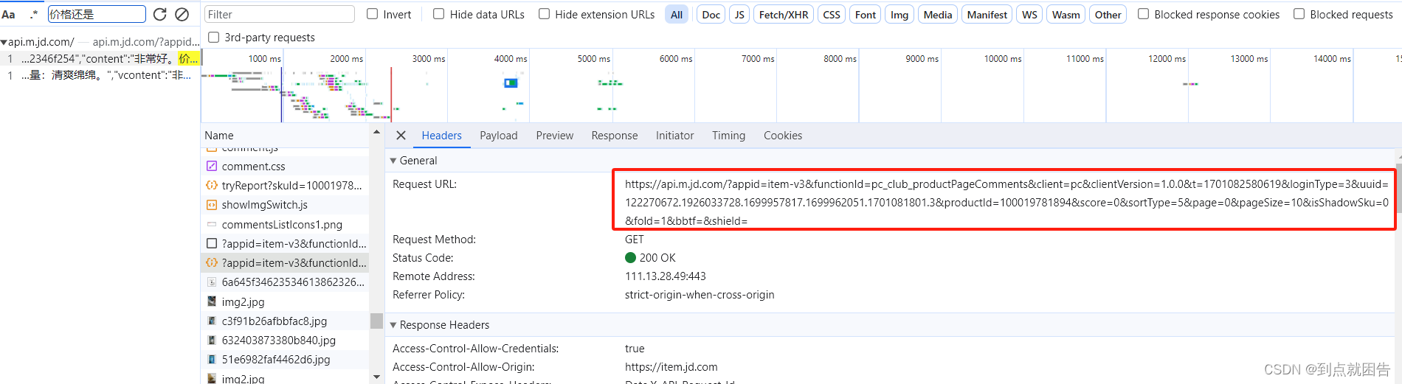This screenshot has width=1402, height=384.
Task: Toggle the regular expression search icon
Action: pyautogui.click(x=33, y=14)
